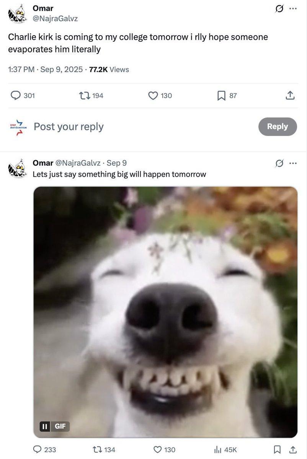Bookmark the main tweet showing 87
The width and height of the screenshot is (307, 459).
pyautogui.click(x=221, y=95)
